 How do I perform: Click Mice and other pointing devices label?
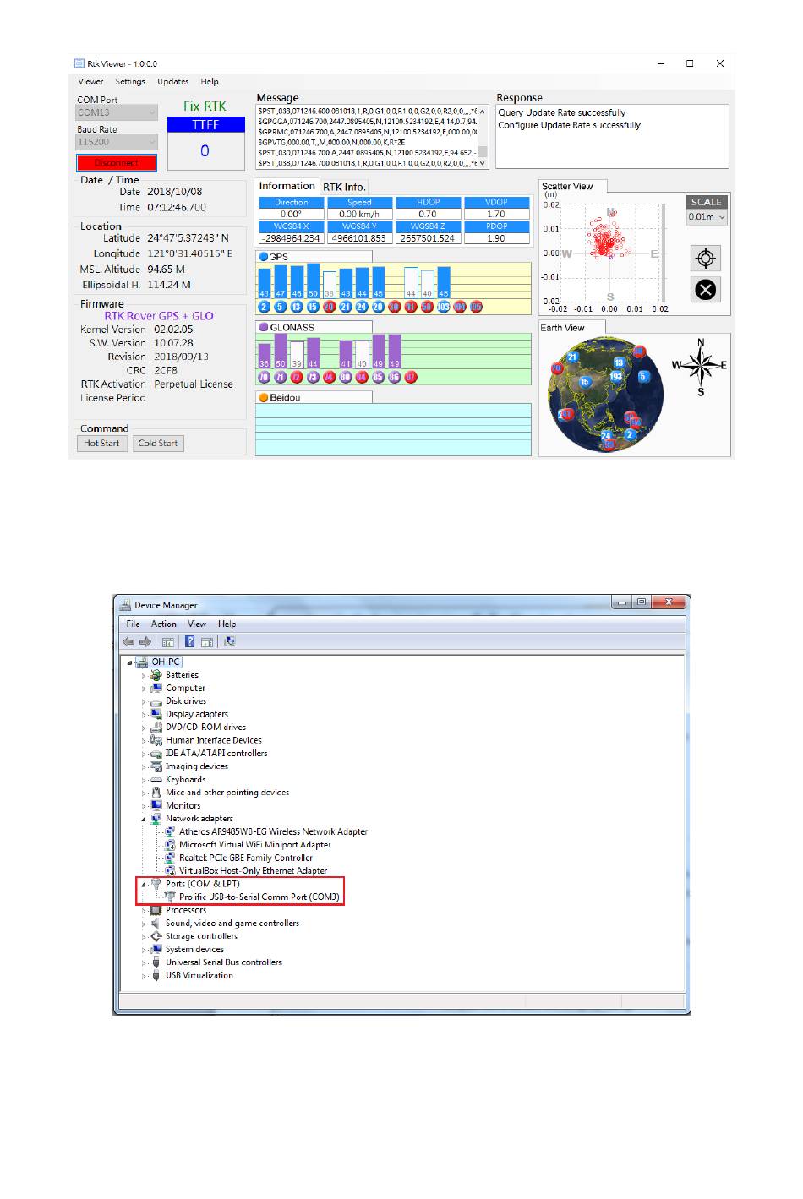pyautogui.click(x=227, y=793)
